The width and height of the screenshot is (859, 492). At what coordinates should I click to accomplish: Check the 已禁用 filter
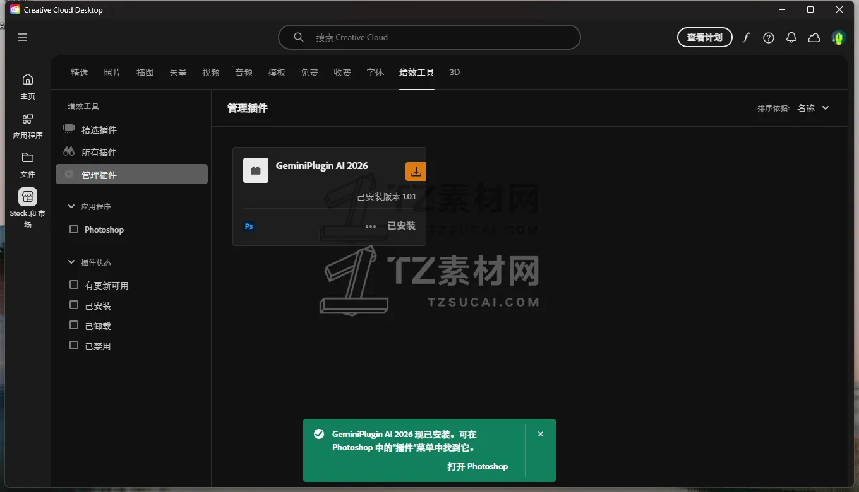(x=74, y=346)
